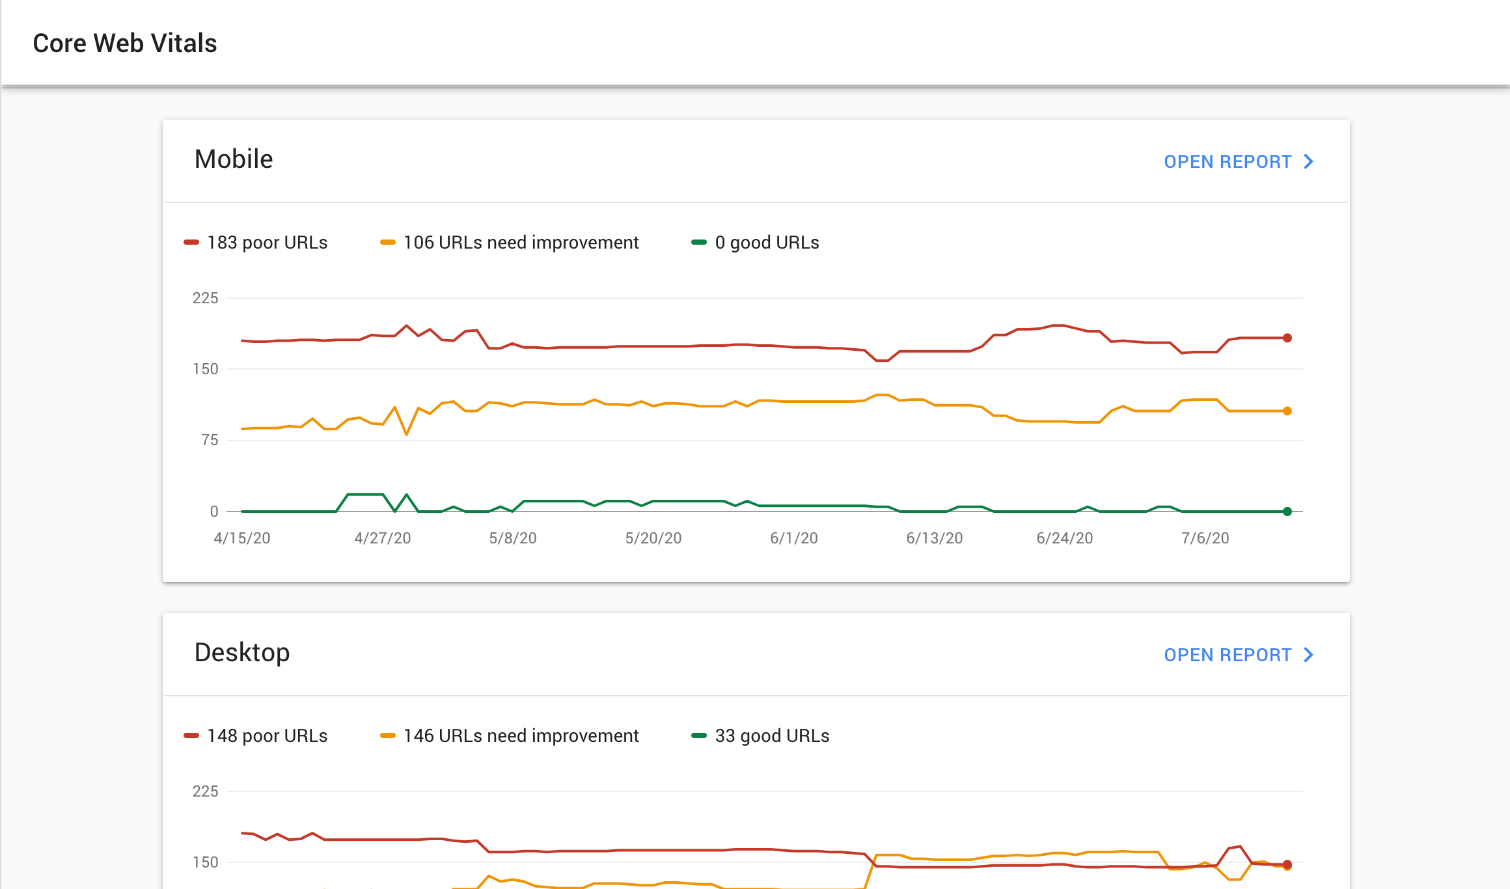Open the Mobile report link
Image resolution: width=1510 pixels, height=889 pixels.
tap(1239, 161)
